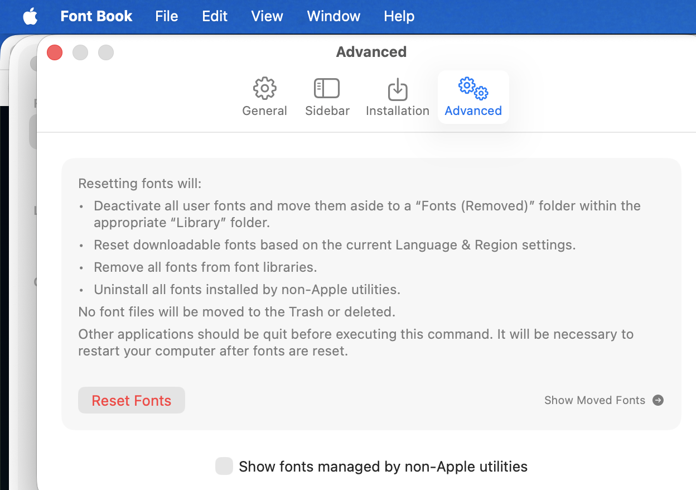Click the Reset Fonts button
The height and width of the screenshot is (490, 696).
(132, 400)
